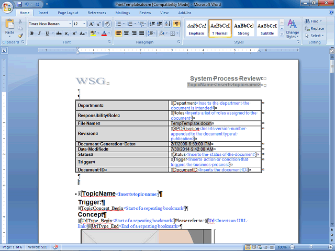Switch to Web Layout view icon
The image size is (335, 251).
coord(260,247)
